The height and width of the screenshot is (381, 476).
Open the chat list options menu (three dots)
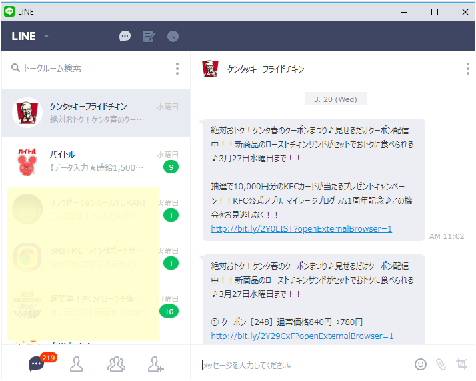(x=177, y=69)
